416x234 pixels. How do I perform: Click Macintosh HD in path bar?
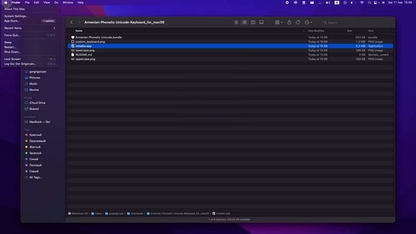pos(78,214)
